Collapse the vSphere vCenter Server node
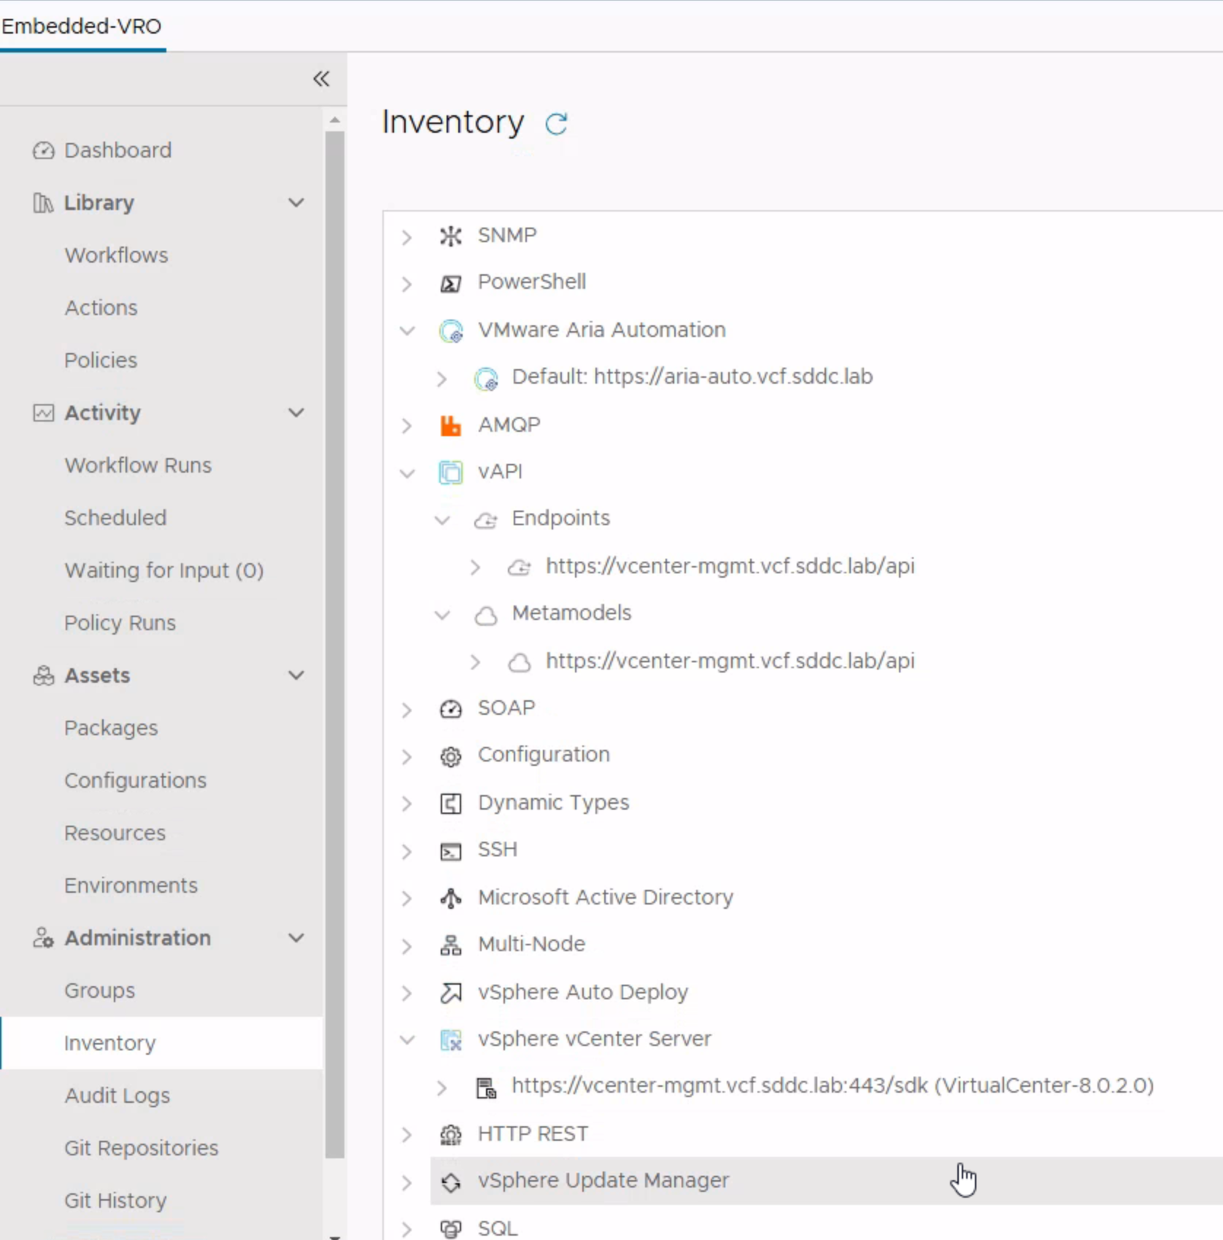The height and width of the screenshot is (1240, 1223). (406, 1040)
